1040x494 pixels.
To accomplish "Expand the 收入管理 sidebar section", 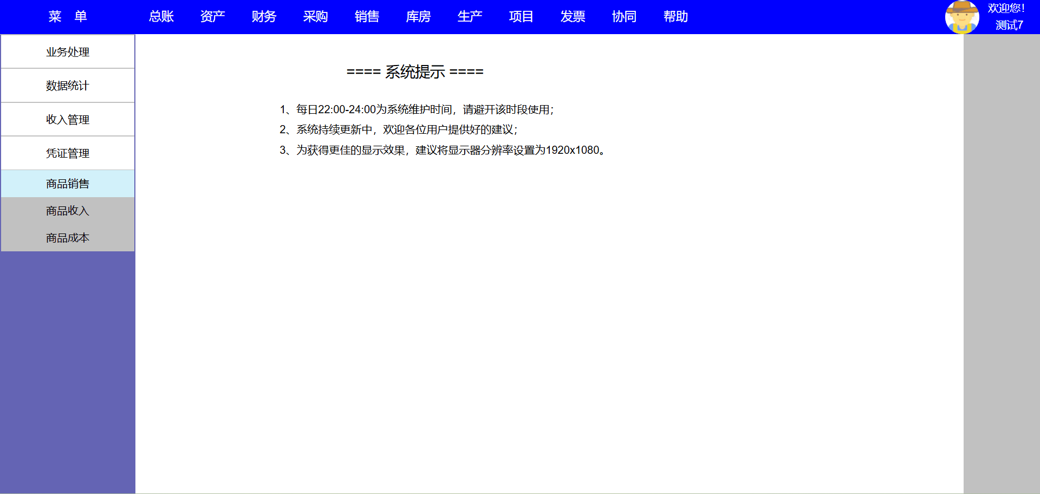I will pos(68,120).
